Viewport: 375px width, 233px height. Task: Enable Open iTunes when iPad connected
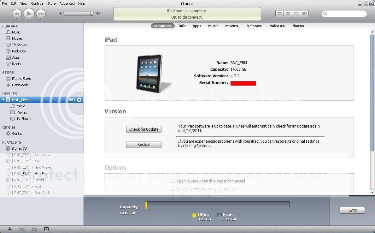(x=173, y=181)
